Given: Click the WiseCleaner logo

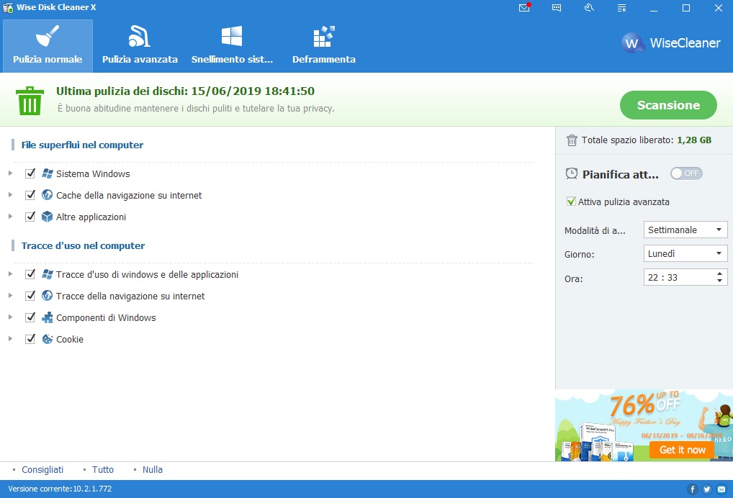Looking at the screenshot, I should [x=671, y=43].
